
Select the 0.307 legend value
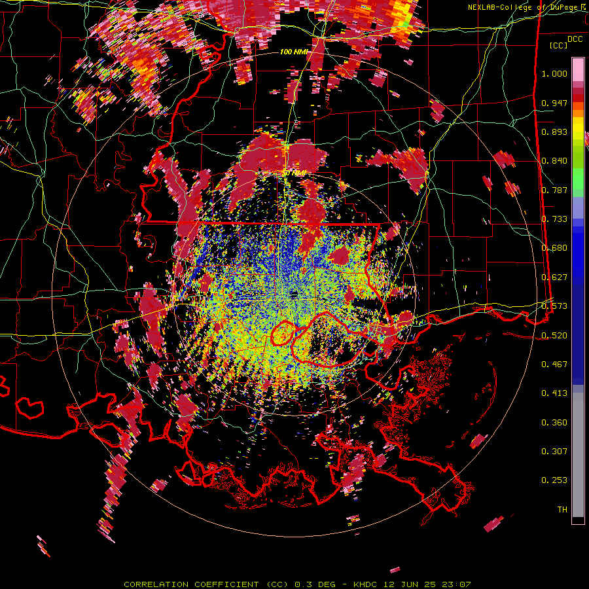click(554, 452)
